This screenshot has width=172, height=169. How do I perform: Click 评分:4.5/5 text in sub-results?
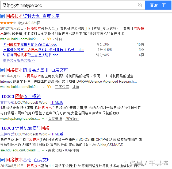pyautogui.click(x=104, y=50)
